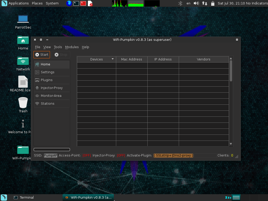Open the Trash desktop icon
The image size is (268, 201).
tap(23, 105)
